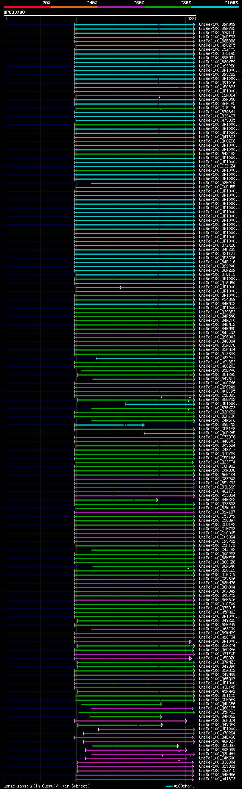This screenshot has width=242, height=789.
Task: Open hit UniRef100_A4IBT3
Action: pos(217,779)
